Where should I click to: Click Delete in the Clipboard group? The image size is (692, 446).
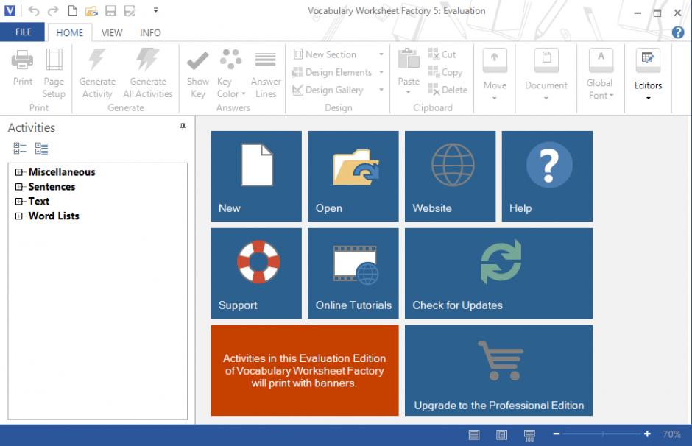448,90
